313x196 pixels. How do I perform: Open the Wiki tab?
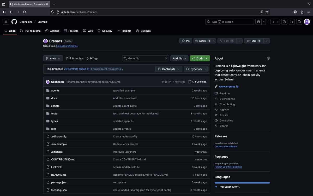coord(88,31)
